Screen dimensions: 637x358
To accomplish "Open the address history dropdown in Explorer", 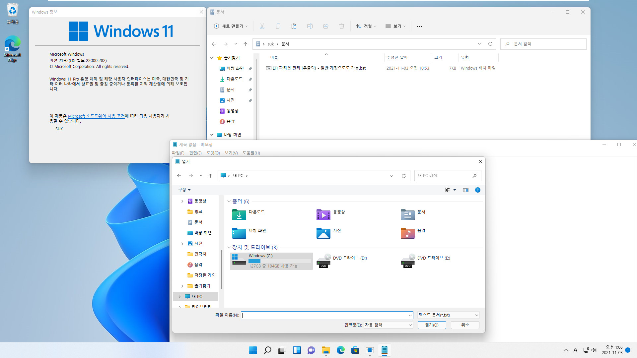I will point(479,44).
